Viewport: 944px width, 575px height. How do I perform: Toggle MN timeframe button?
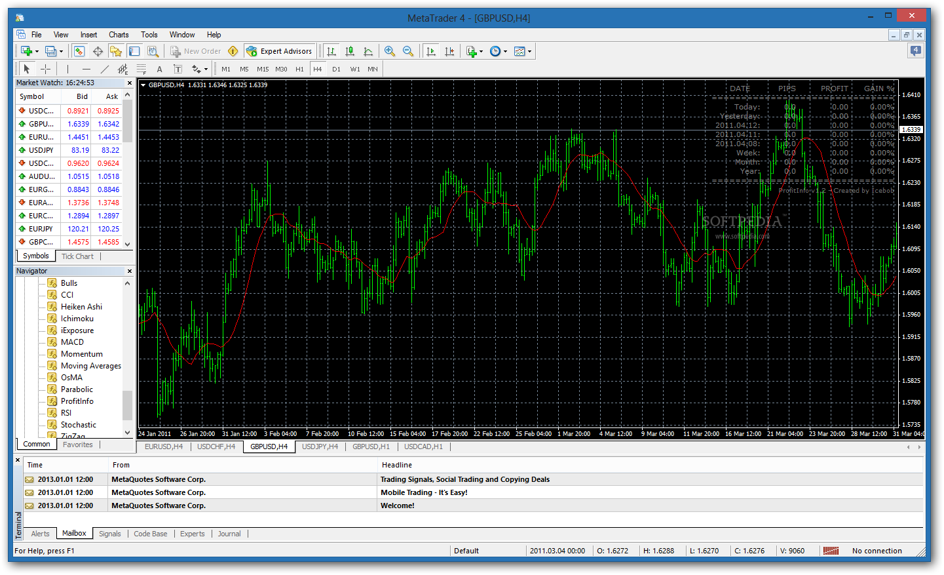[x=373, y=69]
